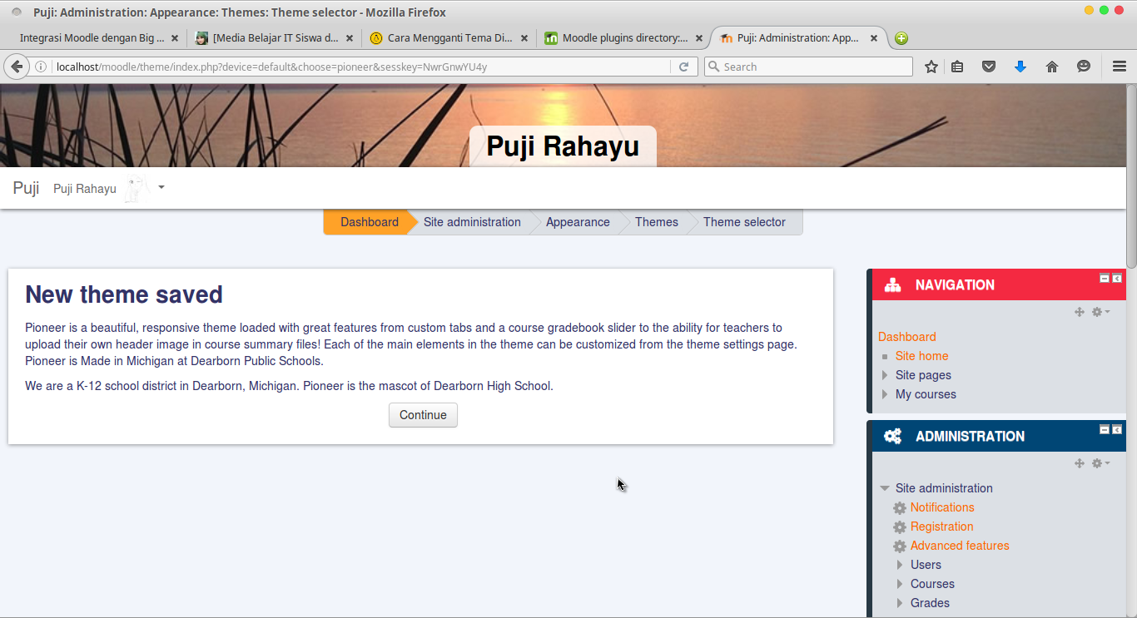
Task: Open the Administration block gear actions menu
Action: [x=1100, y=463]
